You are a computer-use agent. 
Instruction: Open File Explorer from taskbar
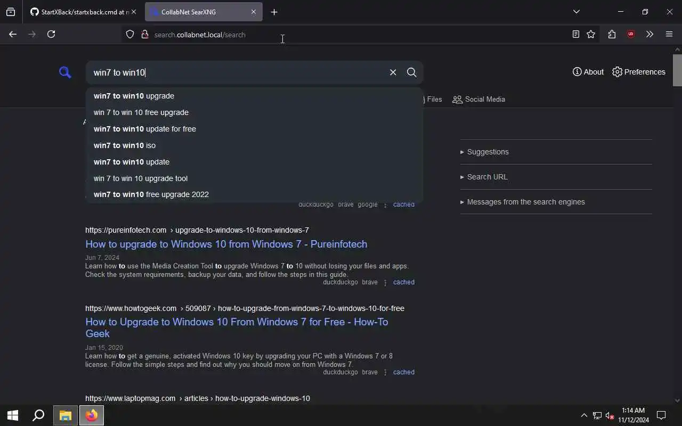pyautogui.click(x=65, y=415)
